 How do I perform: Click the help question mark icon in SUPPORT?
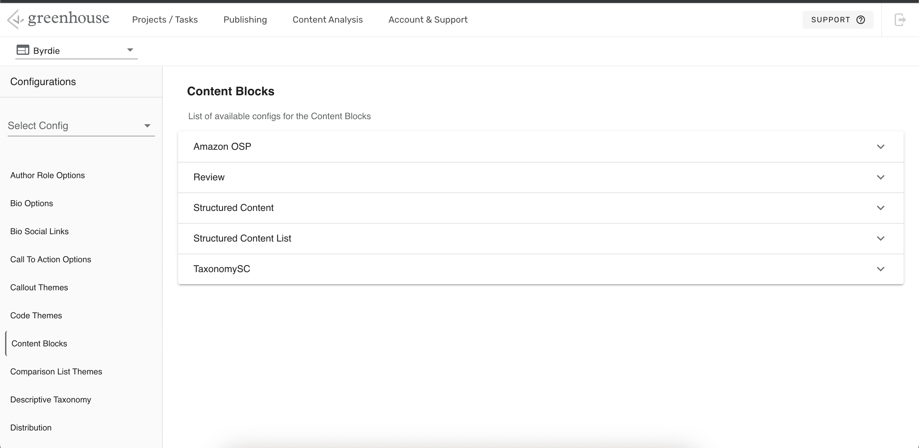861,19
